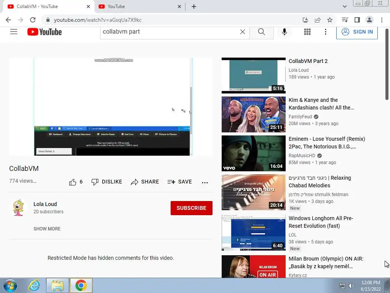Open Windows Longhorn video thumbnail
The image size is (390, 293).
(x=253, y=233)
